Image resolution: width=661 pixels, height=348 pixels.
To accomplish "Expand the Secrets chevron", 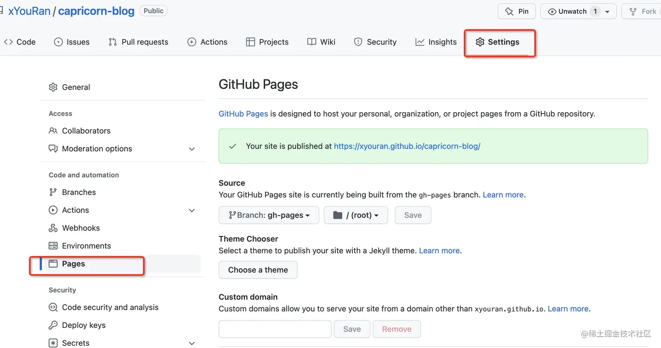I will click(191, 344).
